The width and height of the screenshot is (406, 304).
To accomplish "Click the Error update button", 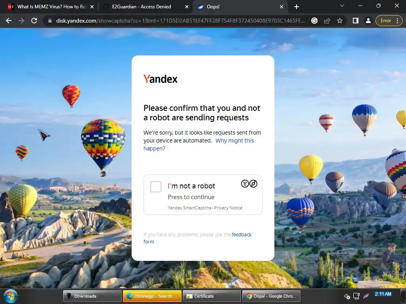I will point(385,21).
